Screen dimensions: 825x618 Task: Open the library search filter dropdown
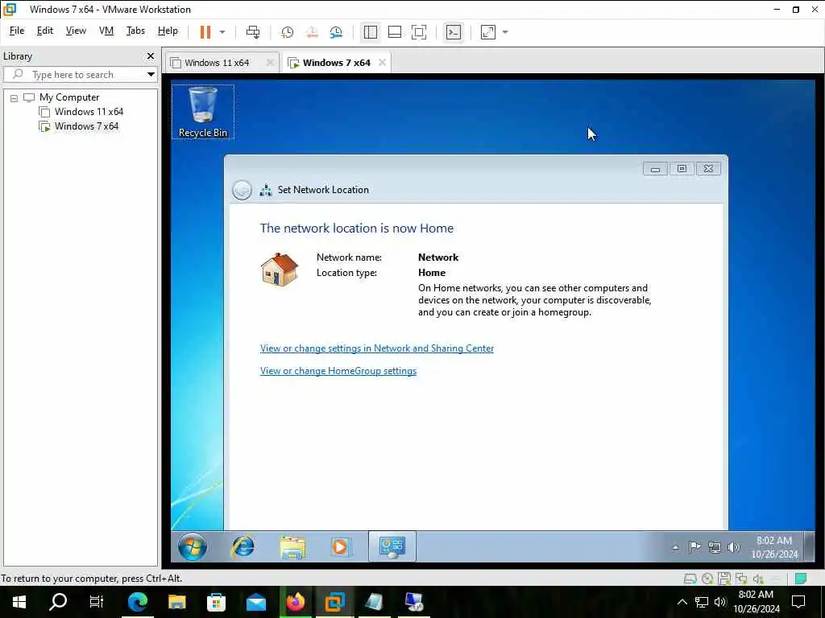tap(151, 75)
